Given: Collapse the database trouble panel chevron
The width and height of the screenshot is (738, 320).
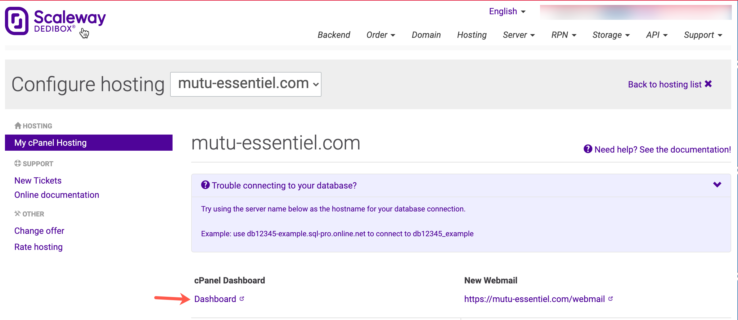Looking at the screenshot, I should 717,185.
